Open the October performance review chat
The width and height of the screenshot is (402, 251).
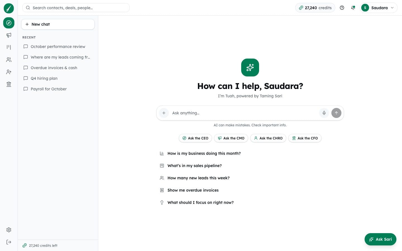coord(58,47)
